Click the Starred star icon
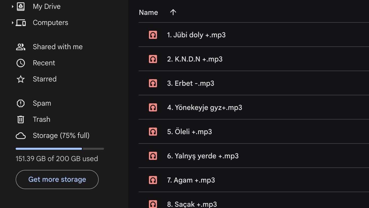Screen dimensions: 369x208 point(21,79)
